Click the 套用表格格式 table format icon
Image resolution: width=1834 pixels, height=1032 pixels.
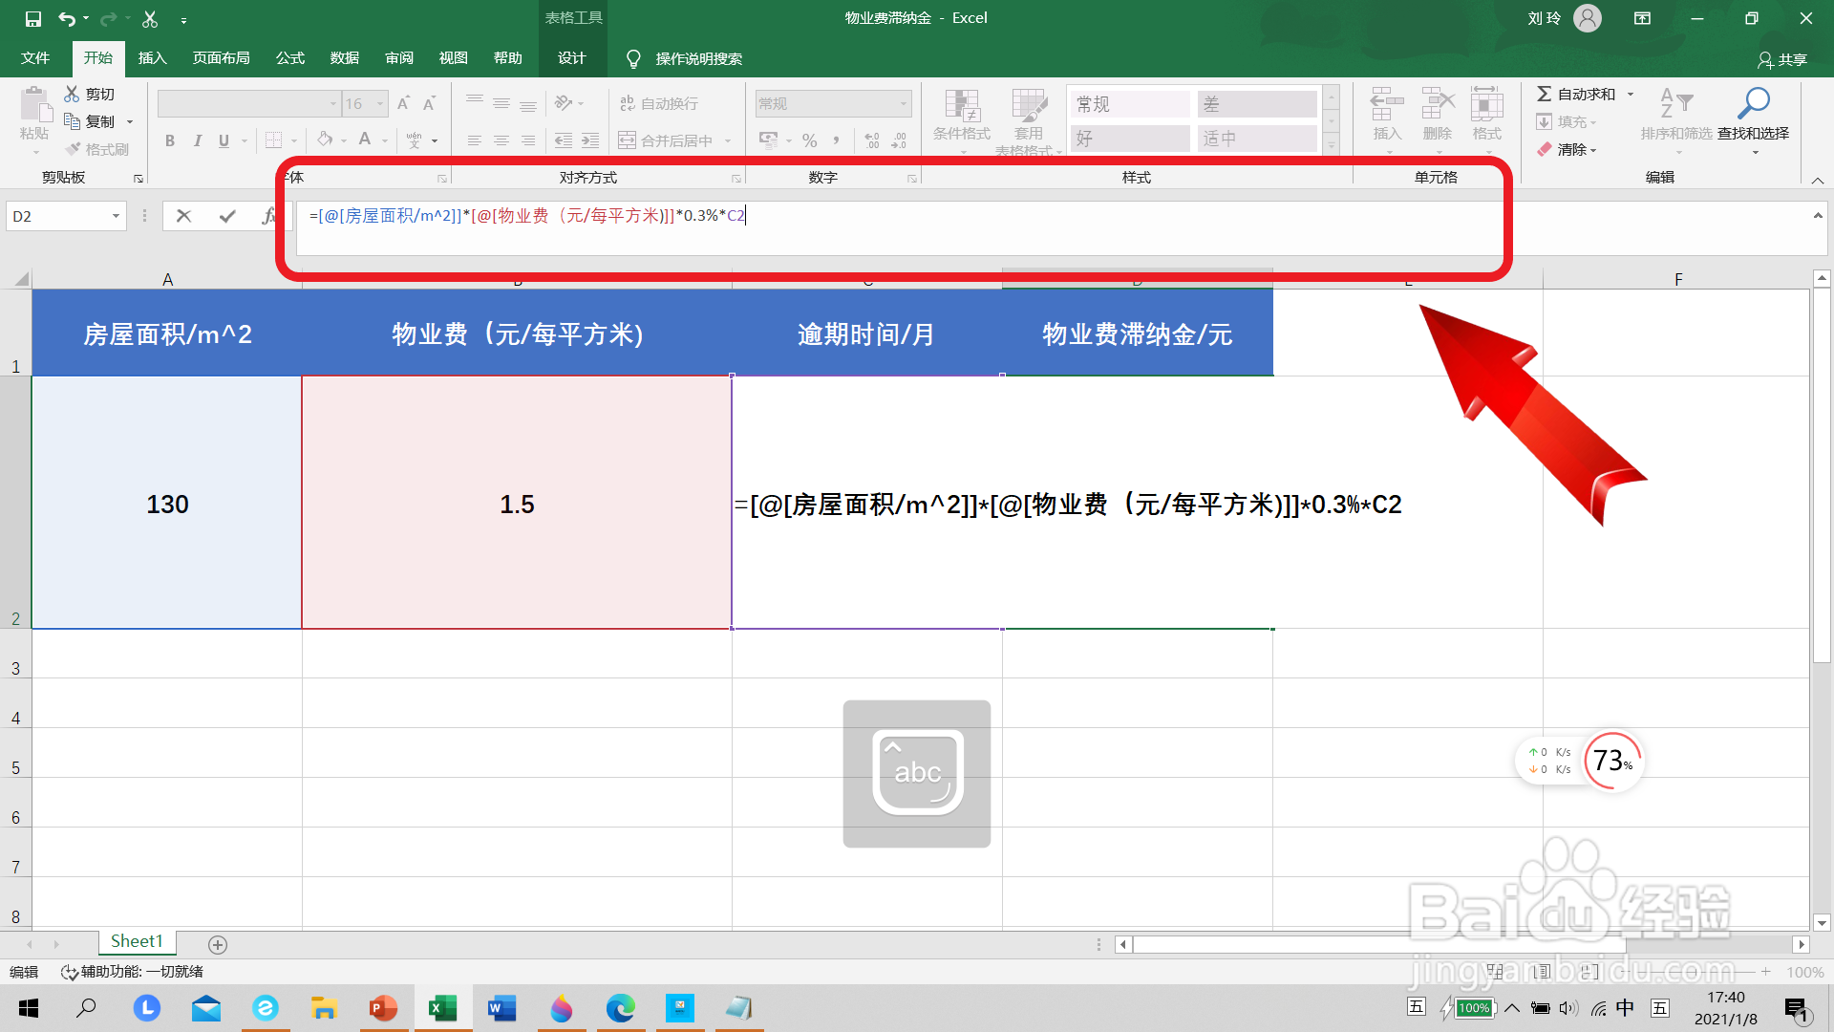click(1029, 105)
